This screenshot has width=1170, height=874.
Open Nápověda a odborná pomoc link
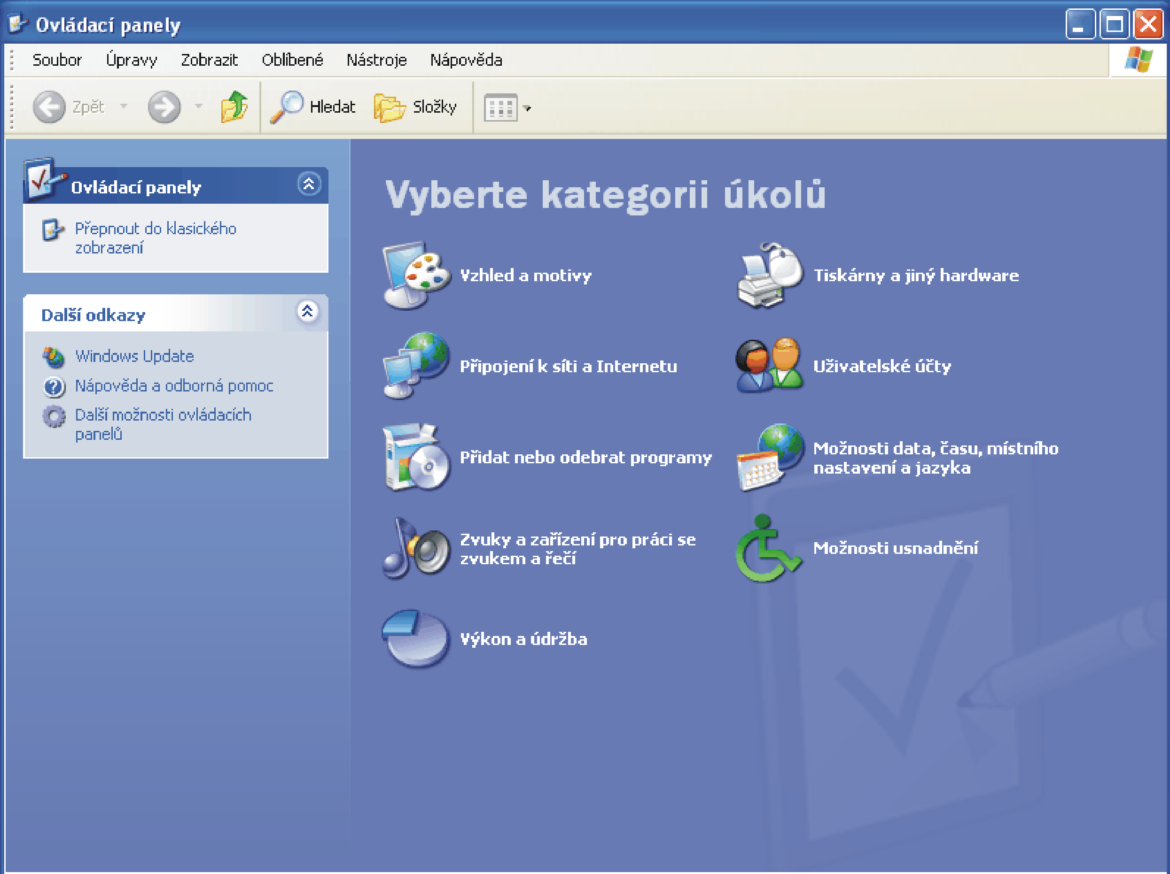click(x=174, y=386)
